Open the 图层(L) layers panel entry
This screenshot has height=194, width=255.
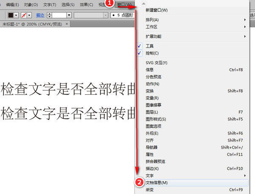coord(152,112)
